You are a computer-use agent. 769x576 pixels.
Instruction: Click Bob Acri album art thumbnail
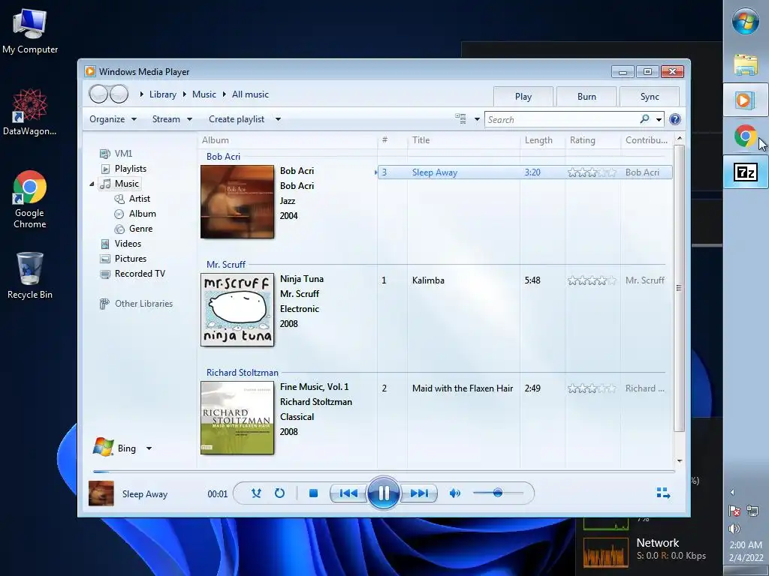point(237,202)
